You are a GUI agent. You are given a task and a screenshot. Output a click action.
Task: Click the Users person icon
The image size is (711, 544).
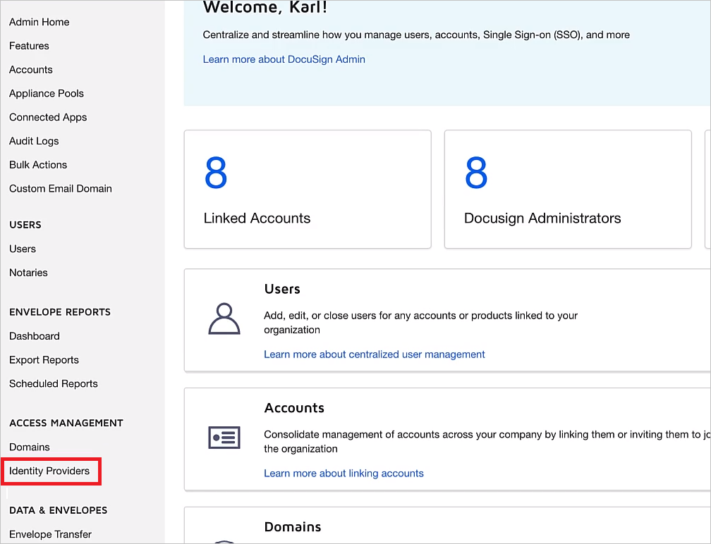[x=224, y=319]
